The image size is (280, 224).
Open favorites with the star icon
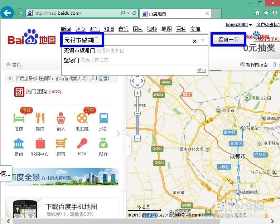(x=266, y=13)
